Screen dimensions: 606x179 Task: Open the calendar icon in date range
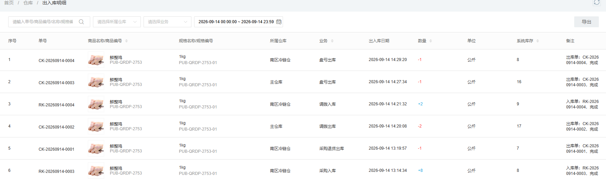279,22
